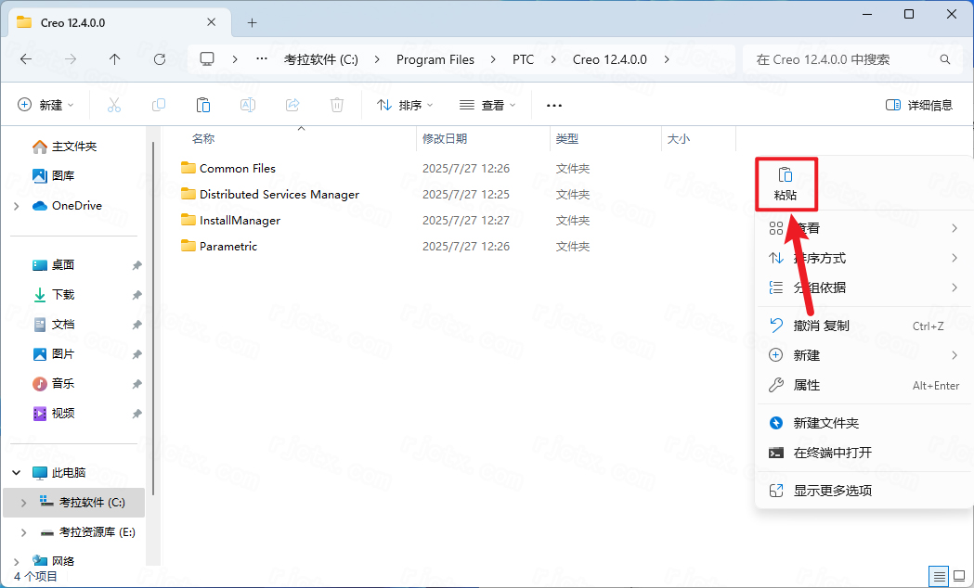Screen dimensions: 974x588
Task: Choose Undo Copy (撤消 复制)
Action: click(864, 326)
